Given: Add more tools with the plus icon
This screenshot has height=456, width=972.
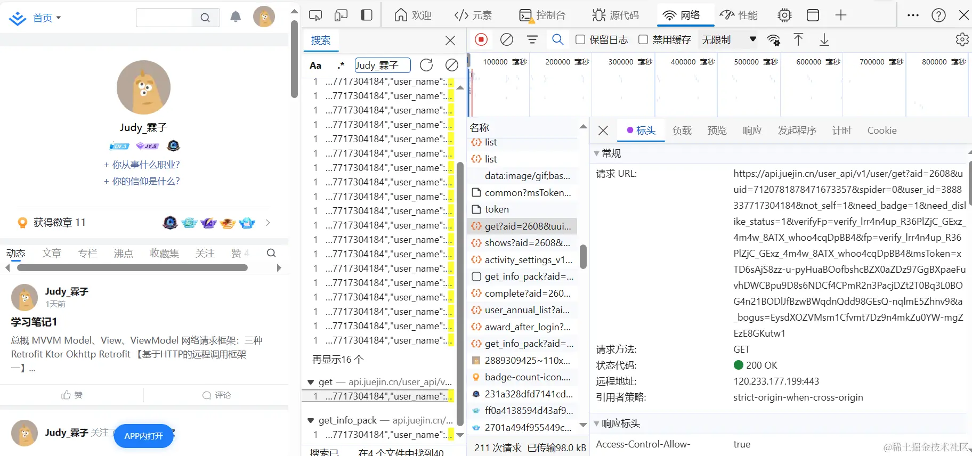Looking at the screenshot, I should (x=841, y=15).
